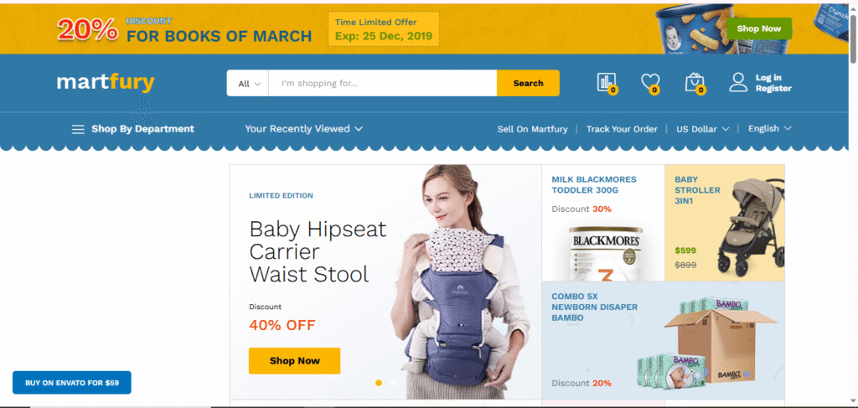Open the wishlist heart icon
This screenshot has width=858, height=408.
pyautogui.click(x=650, y=83)
